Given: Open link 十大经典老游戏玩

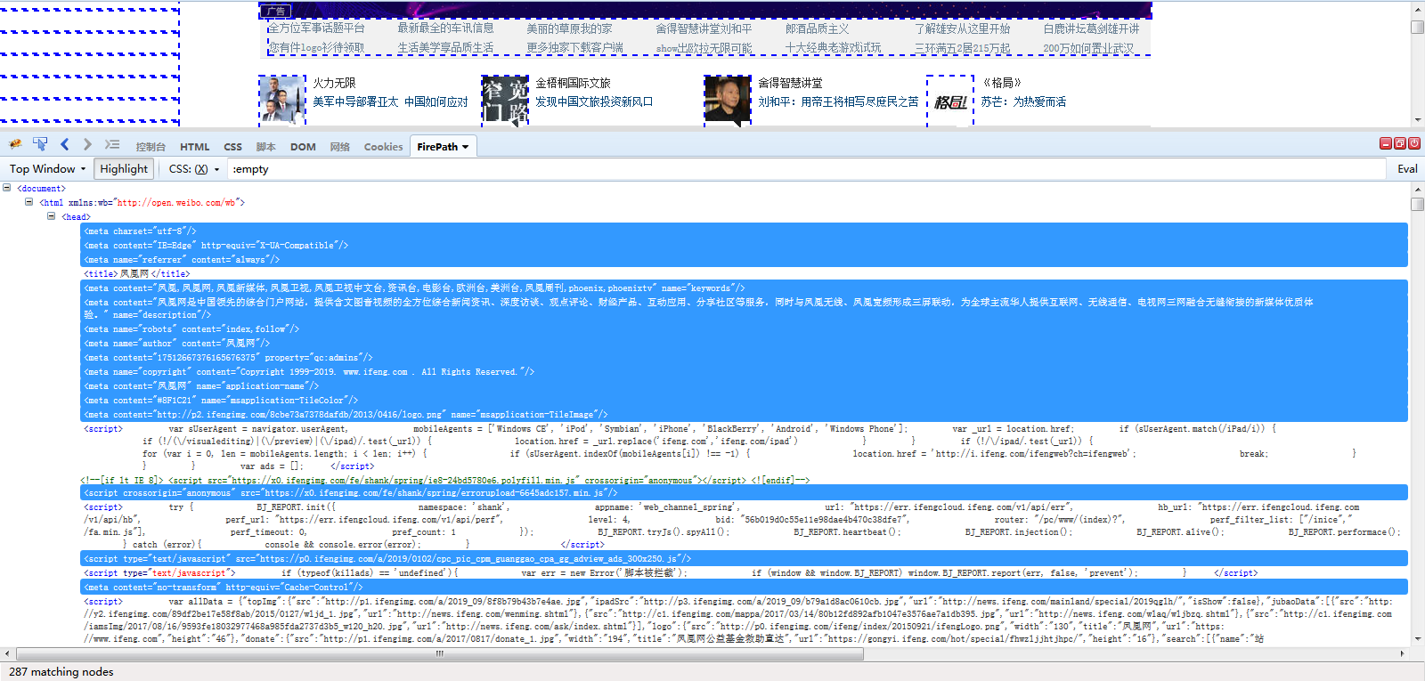Looking at the screenshot, I should [833, 48].
